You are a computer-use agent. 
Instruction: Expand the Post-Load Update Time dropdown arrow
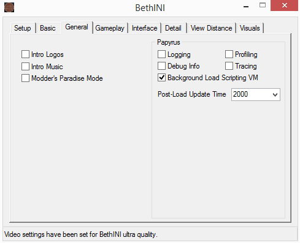(x=275, y=95)
